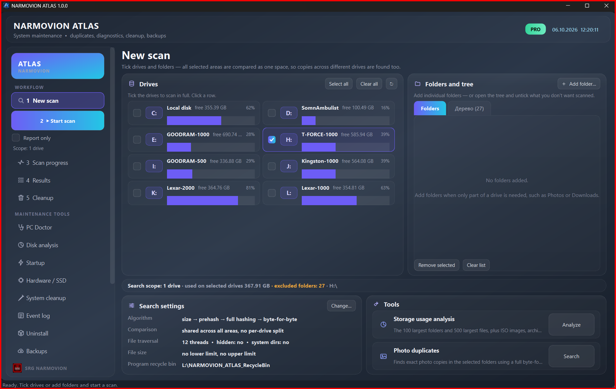The image size is (616, 389).
Task: Click Select all drives button
Action: click(x=339, y=84)
